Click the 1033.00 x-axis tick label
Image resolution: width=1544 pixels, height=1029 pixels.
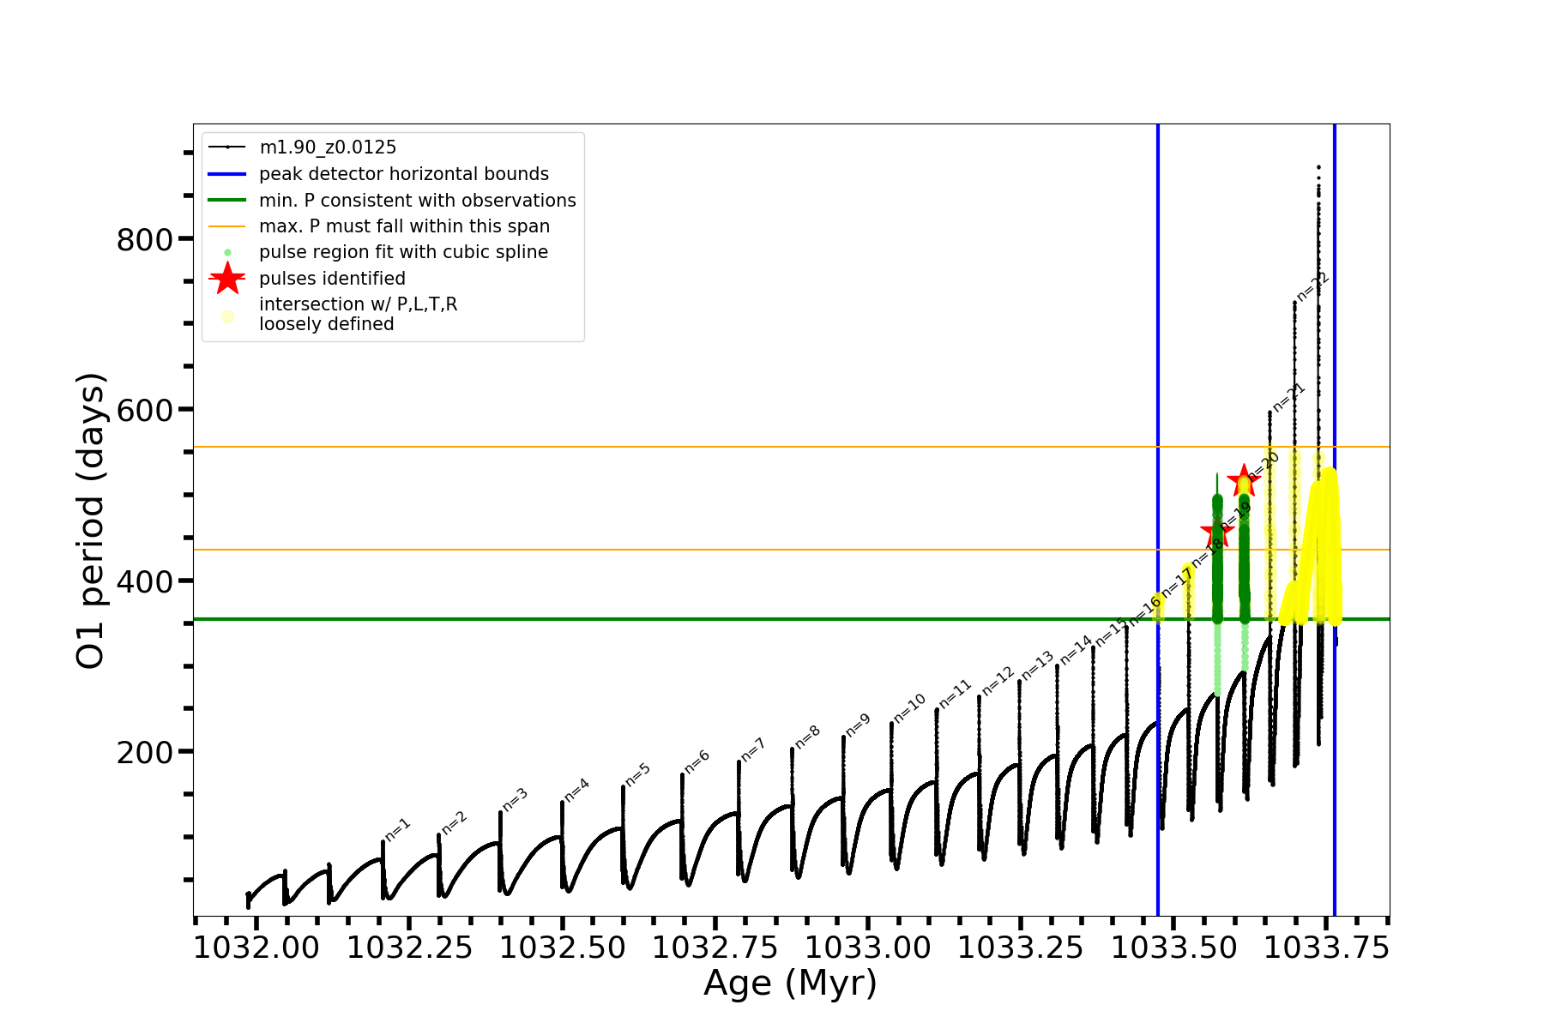tap(867, 948)
